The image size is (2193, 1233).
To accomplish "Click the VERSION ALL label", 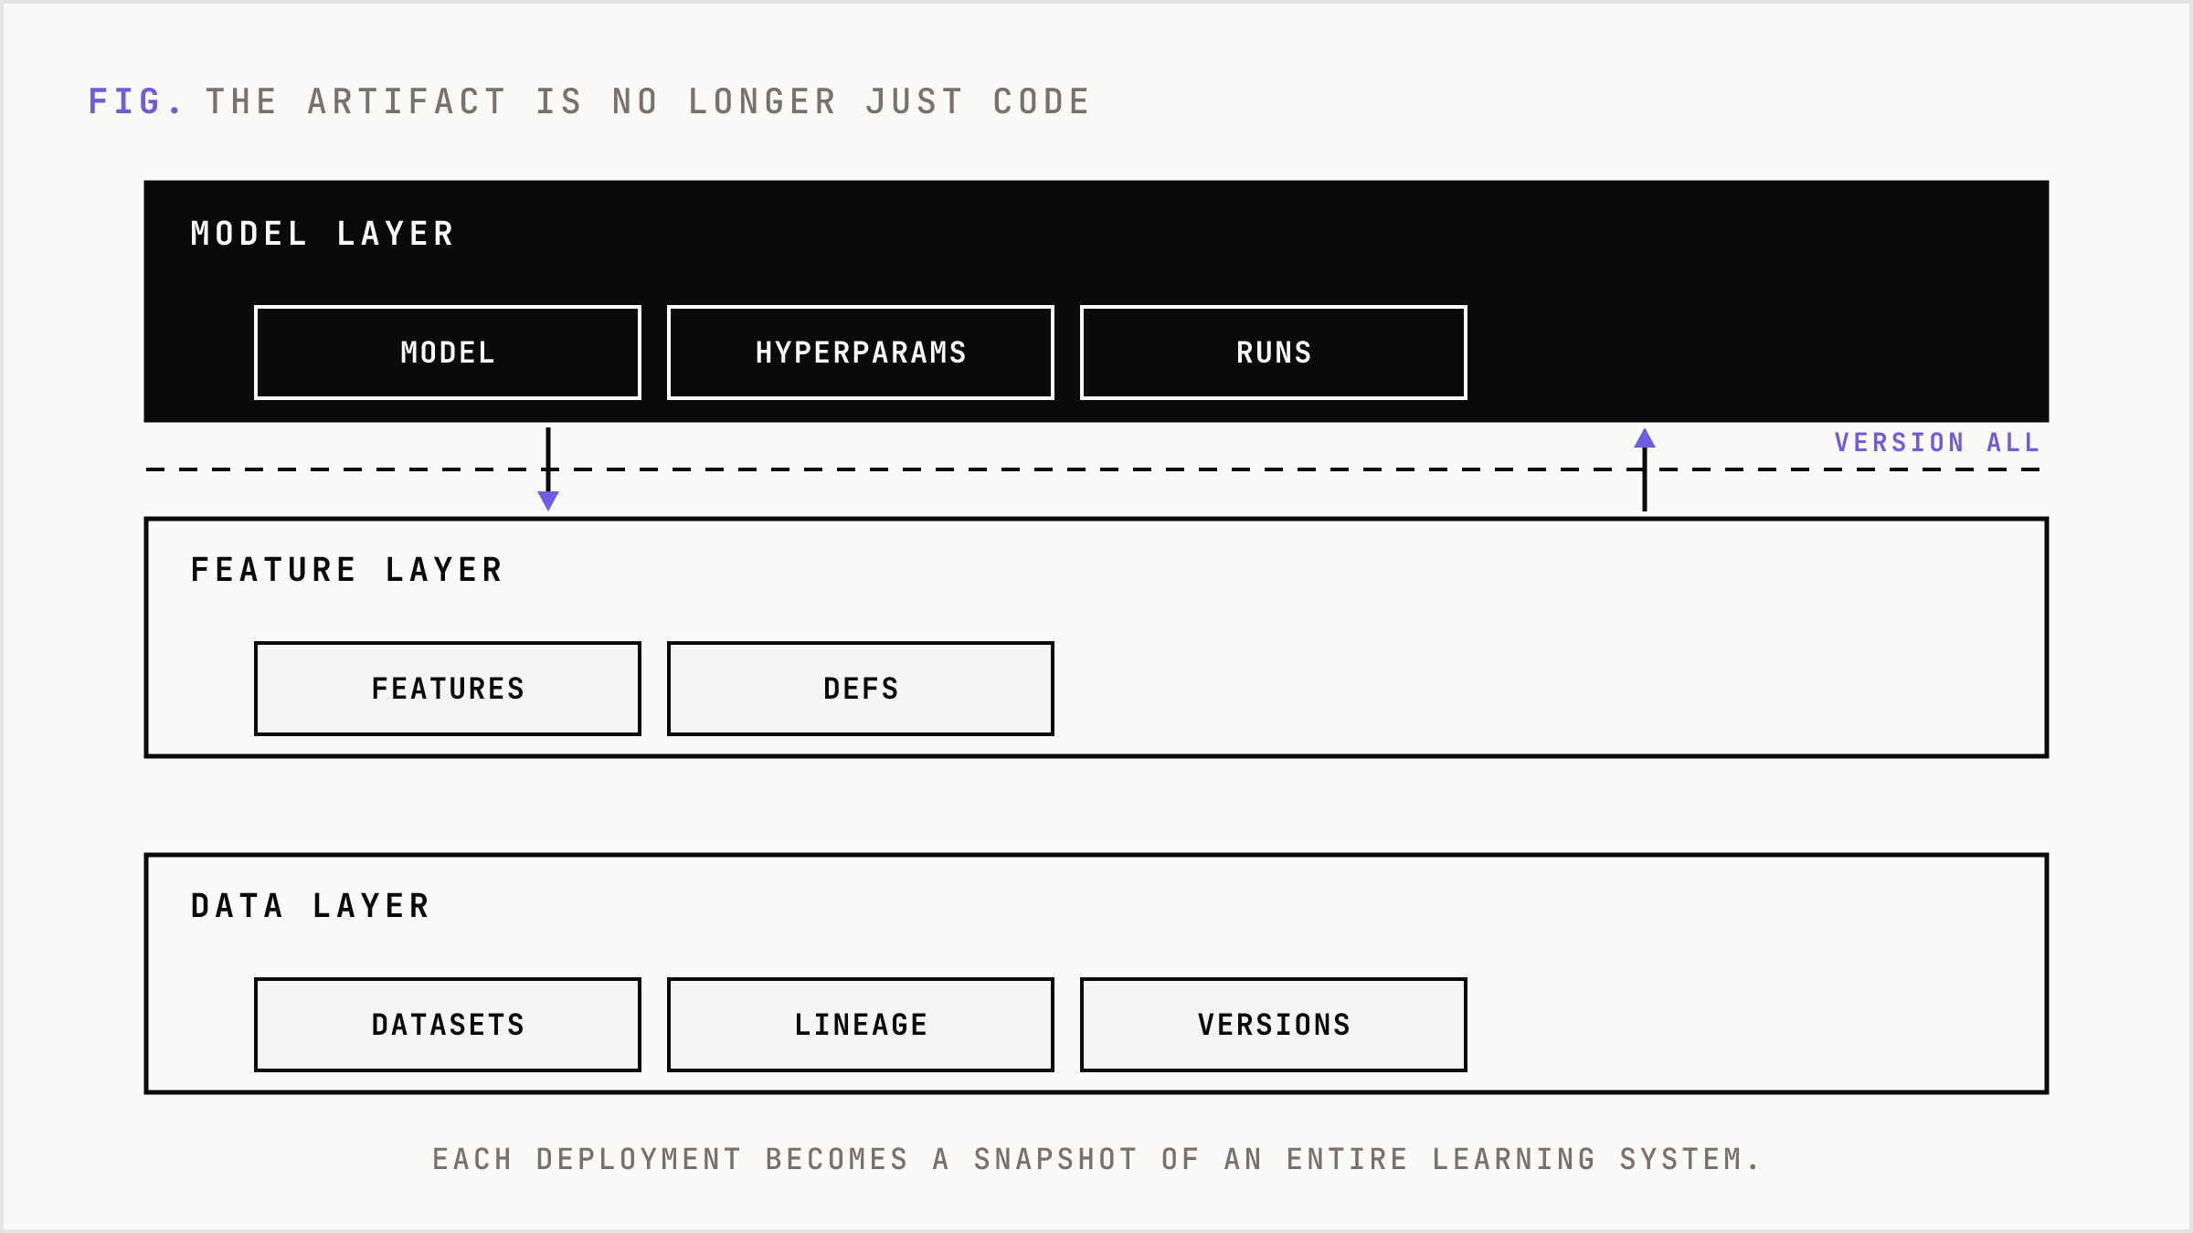I will pyautogui.click(x=1937, y=443).
